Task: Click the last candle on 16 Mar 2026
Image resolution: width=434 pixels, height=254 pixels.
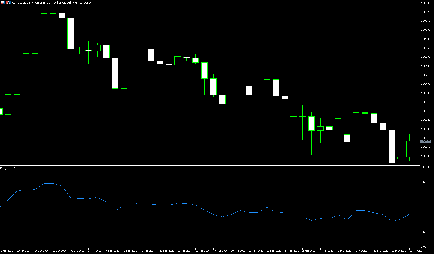Action: (x=409, y=149)
